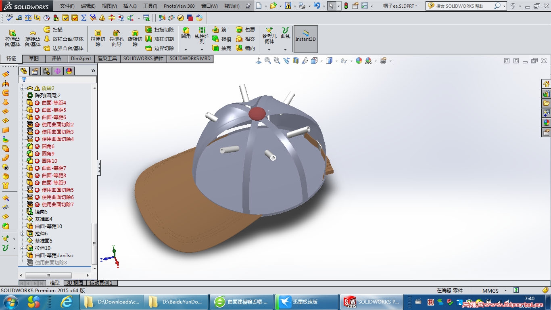The image size is (551, 310).
Task: Open the PropertyManager tab icon
Action: pyautogui.click(x=35, y=71)
